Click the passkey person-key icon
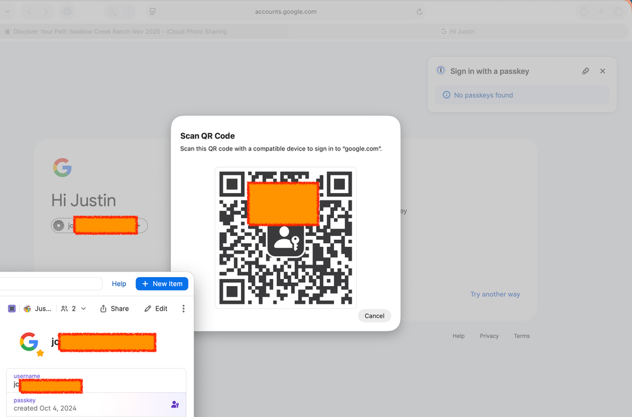The height and width of the screenshot is (417, 632). point(175,404)
